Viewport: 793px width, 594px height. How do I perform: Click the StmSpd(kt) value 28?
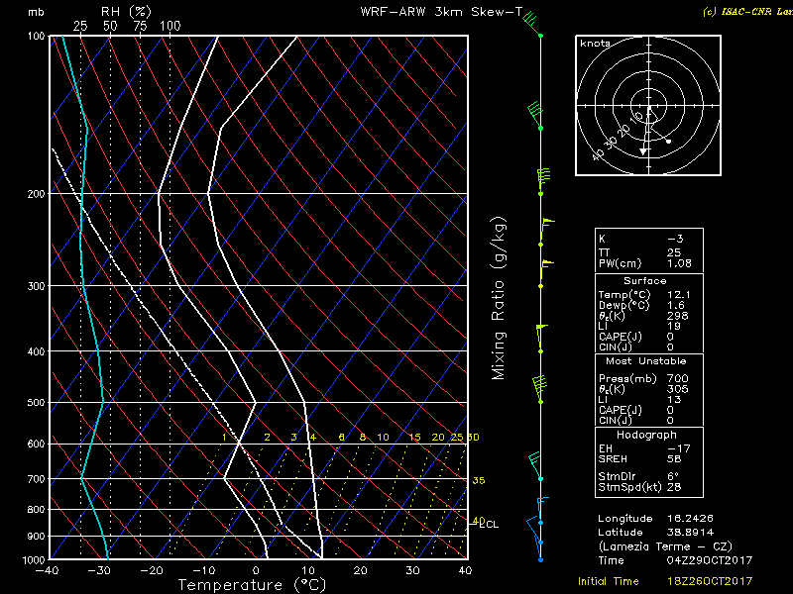[674, 487]
